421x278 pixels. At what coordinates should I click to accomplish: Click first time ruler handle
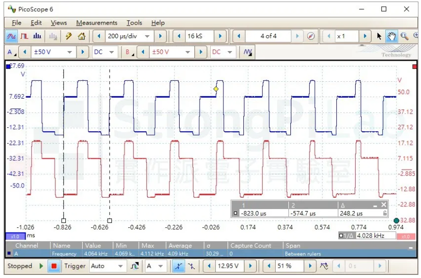tap(64, 221)
